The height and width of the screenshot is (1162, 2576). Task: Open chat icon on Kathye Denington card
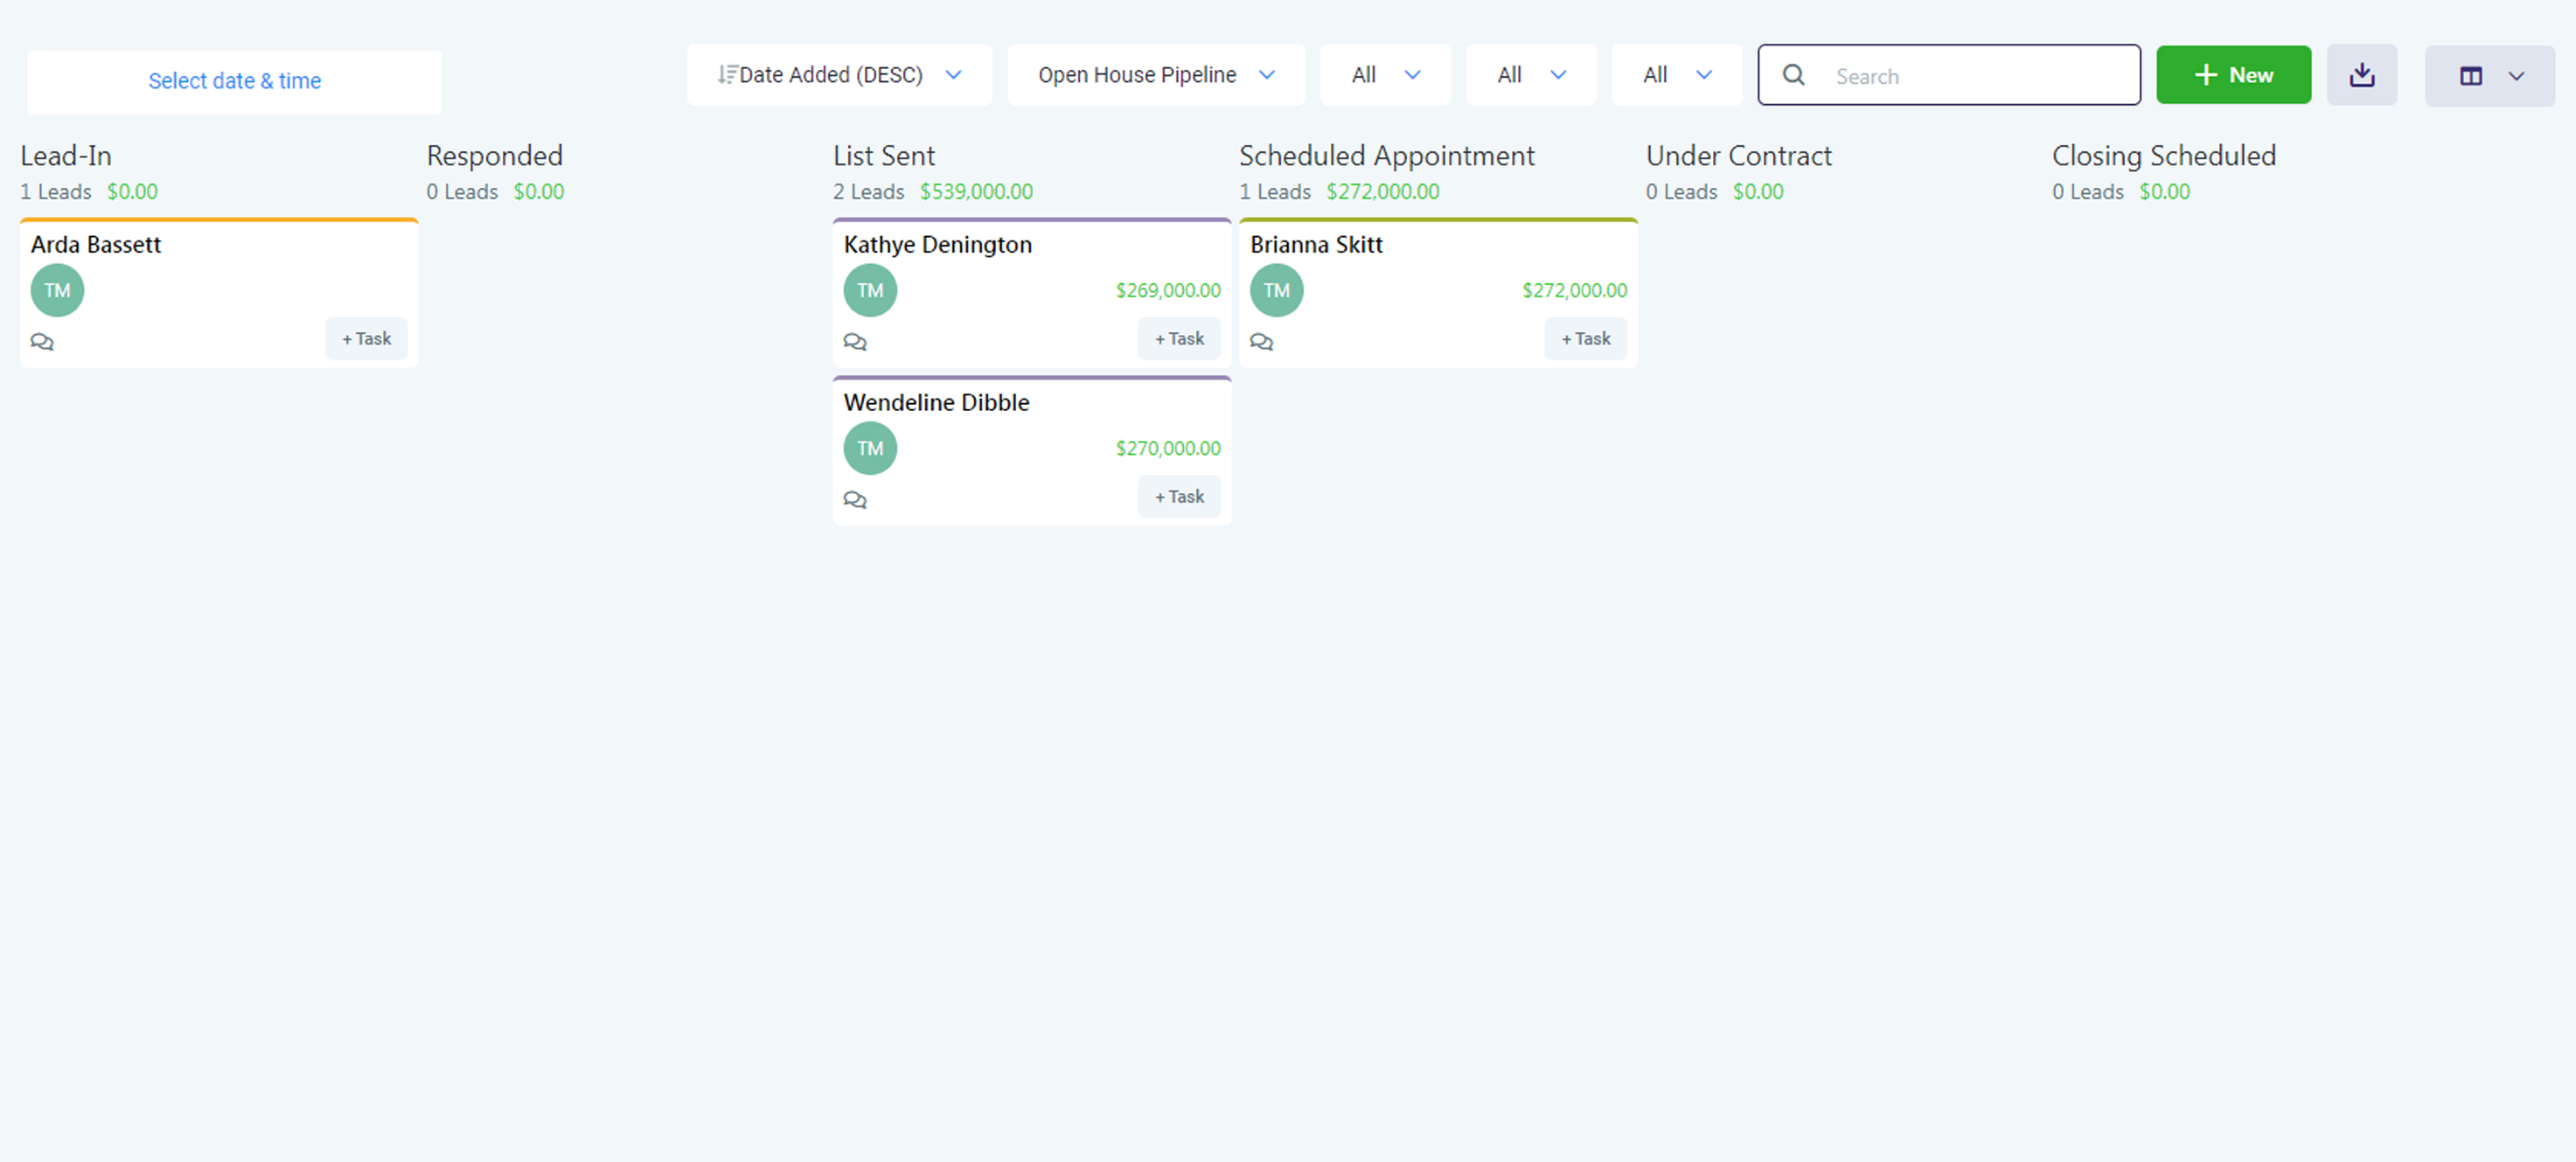pos(855,342)
